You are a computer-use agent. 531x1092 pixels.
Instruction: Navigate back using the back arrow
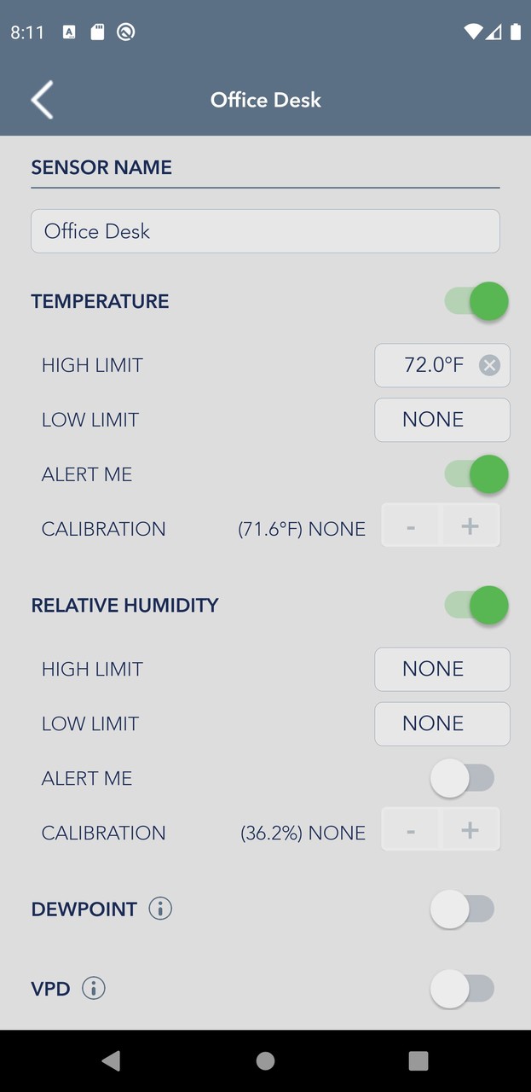click(x=42, y=100)
